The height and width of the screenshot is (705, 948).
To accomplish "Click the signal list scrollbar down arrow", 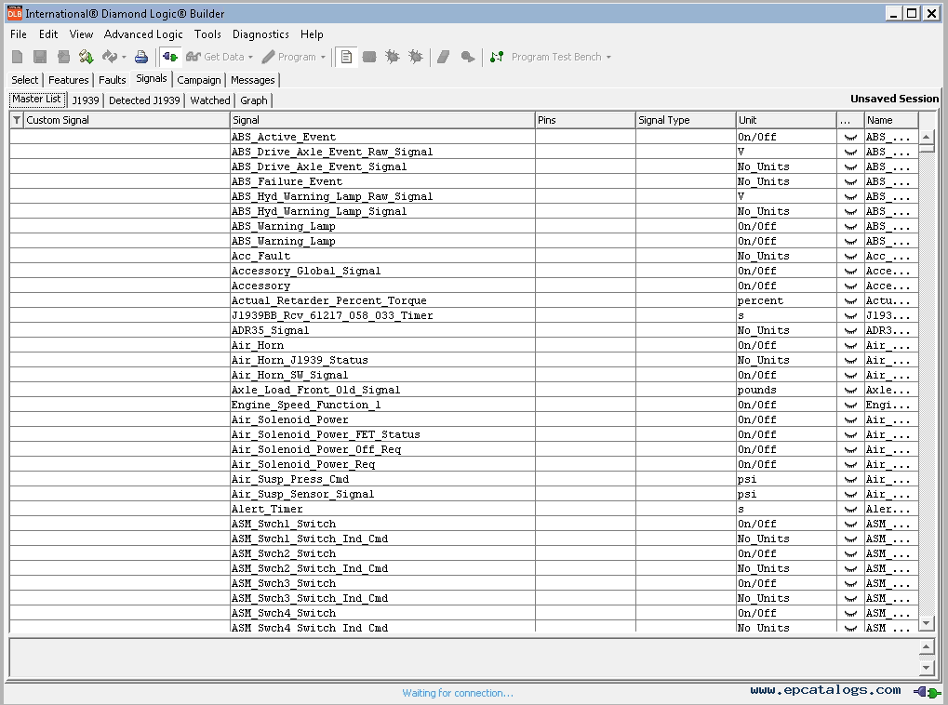I will 926,623.
